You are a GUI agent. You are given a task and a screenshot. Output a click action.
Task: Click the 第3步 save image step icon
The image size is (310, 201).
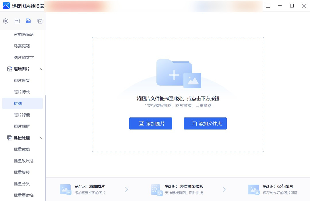[x=254, y=189]
